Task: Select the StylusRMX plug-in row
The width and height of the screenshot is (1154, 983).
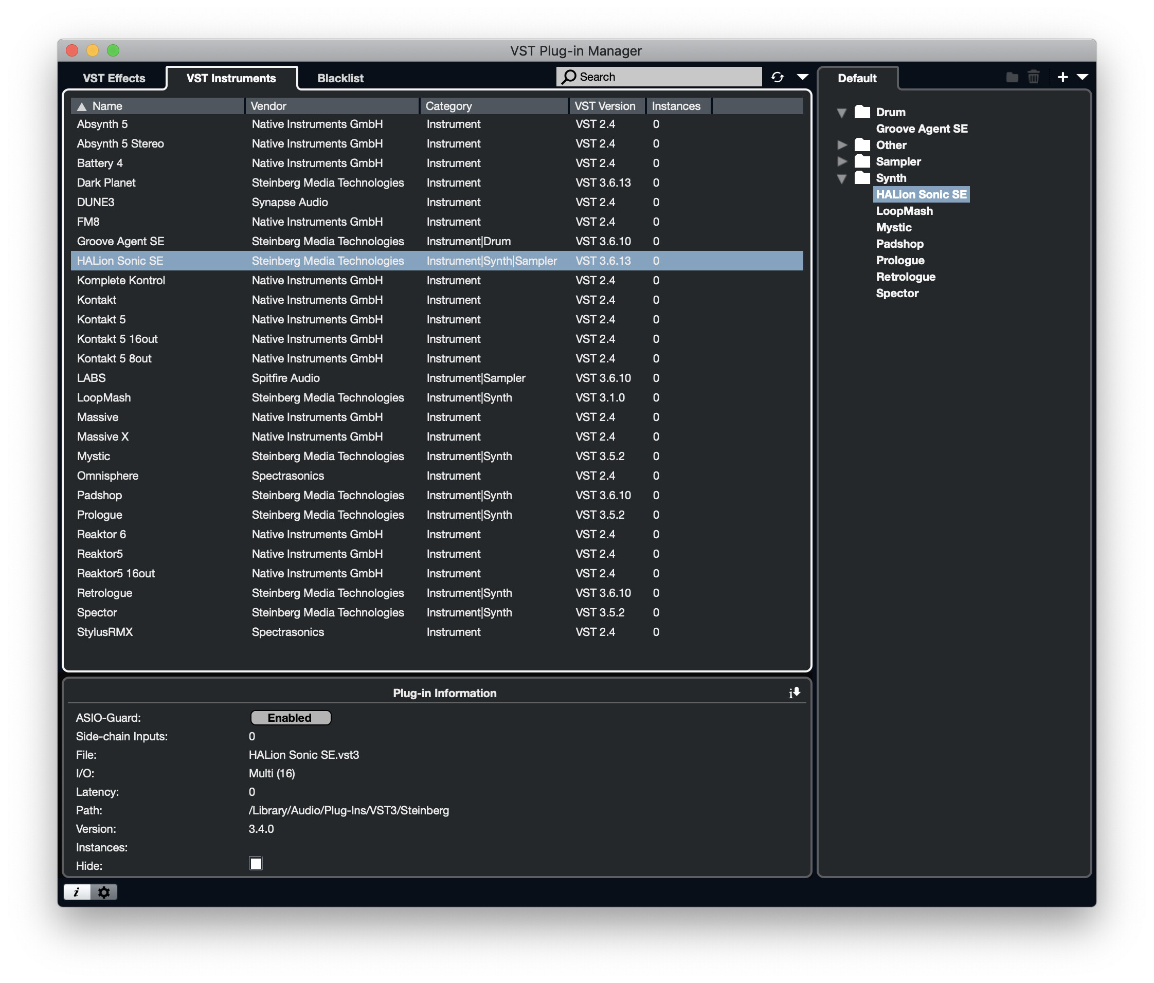Action: [437, 631]
